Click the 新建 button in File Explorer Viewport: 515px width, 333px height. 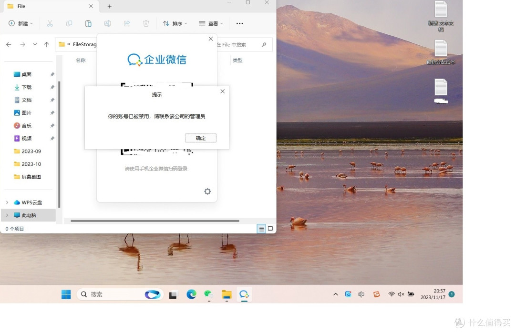point(21,23)
